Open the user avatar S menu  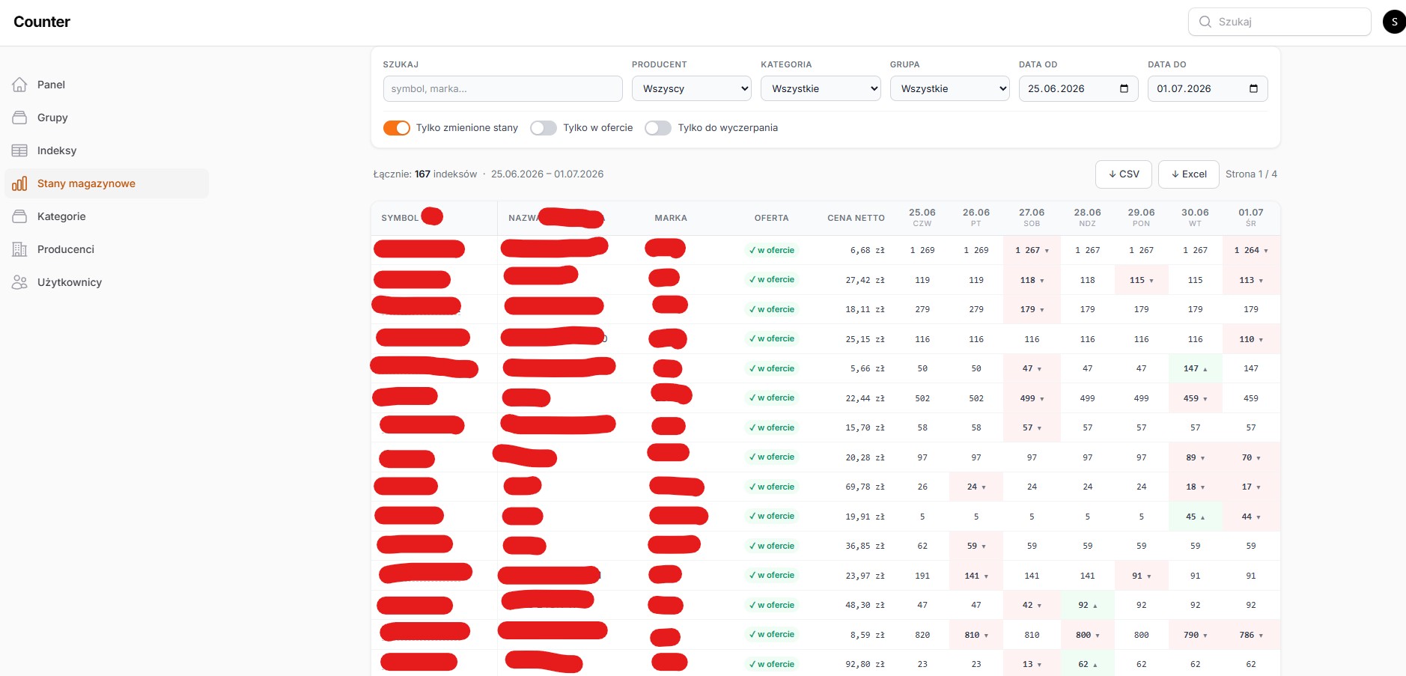pyautogui.click(x=1394, y=22)
